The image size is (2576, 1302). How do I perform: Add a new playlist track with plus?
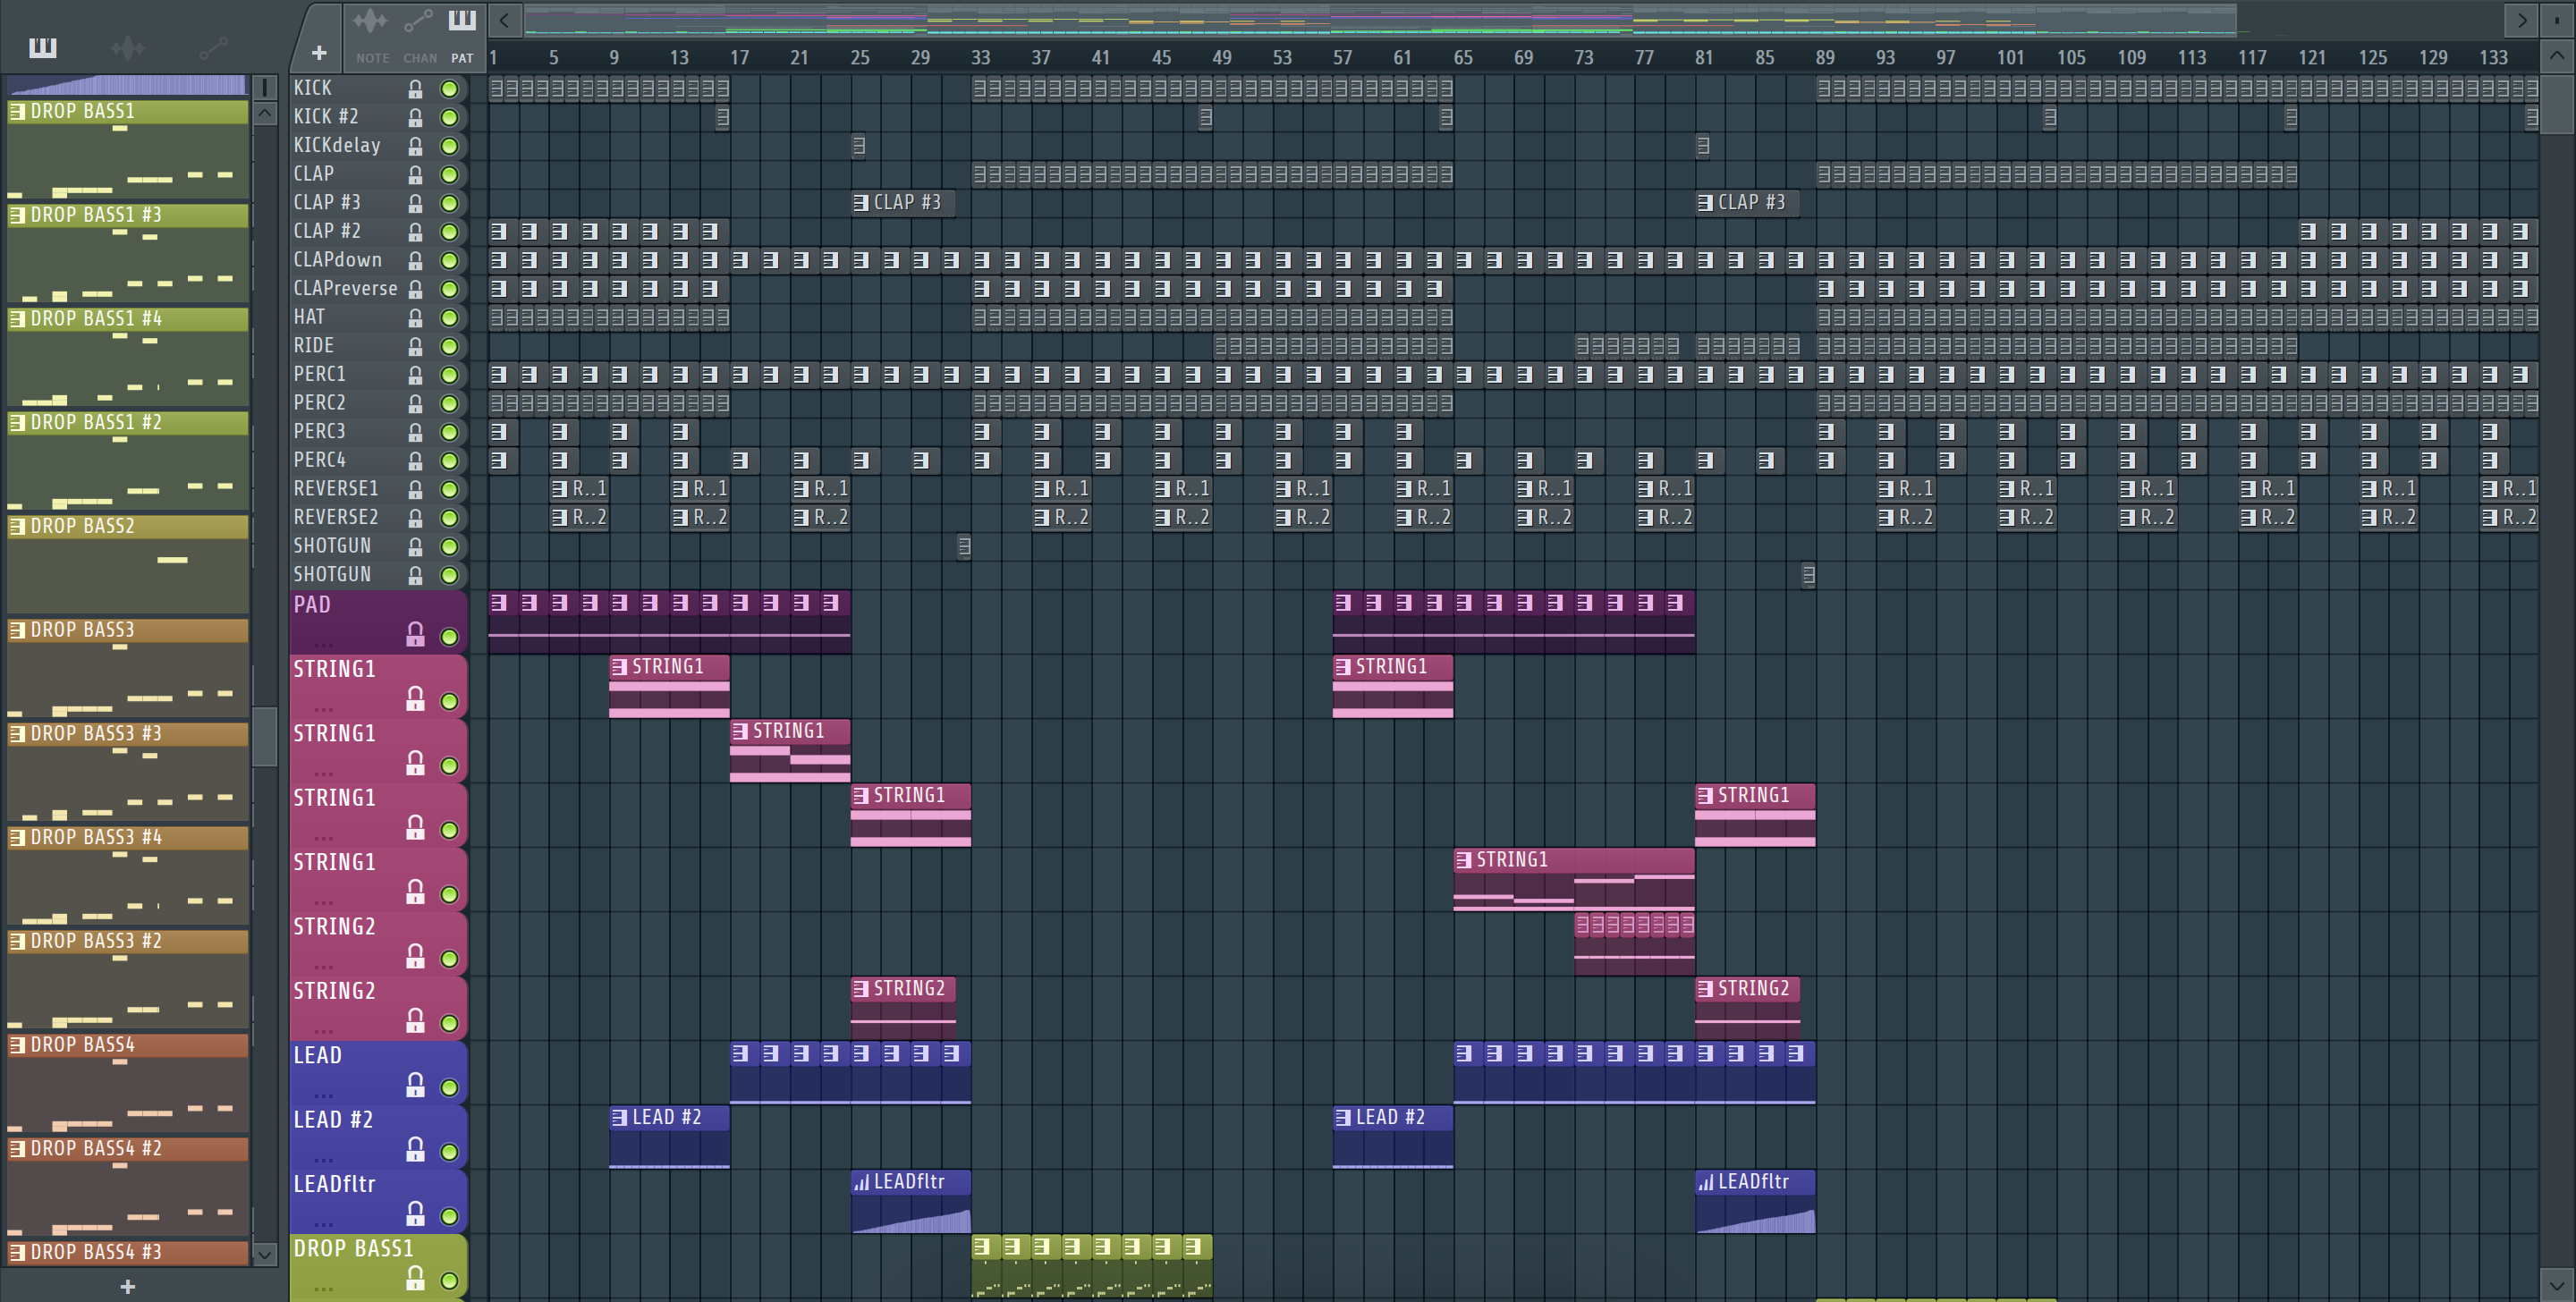319,52
